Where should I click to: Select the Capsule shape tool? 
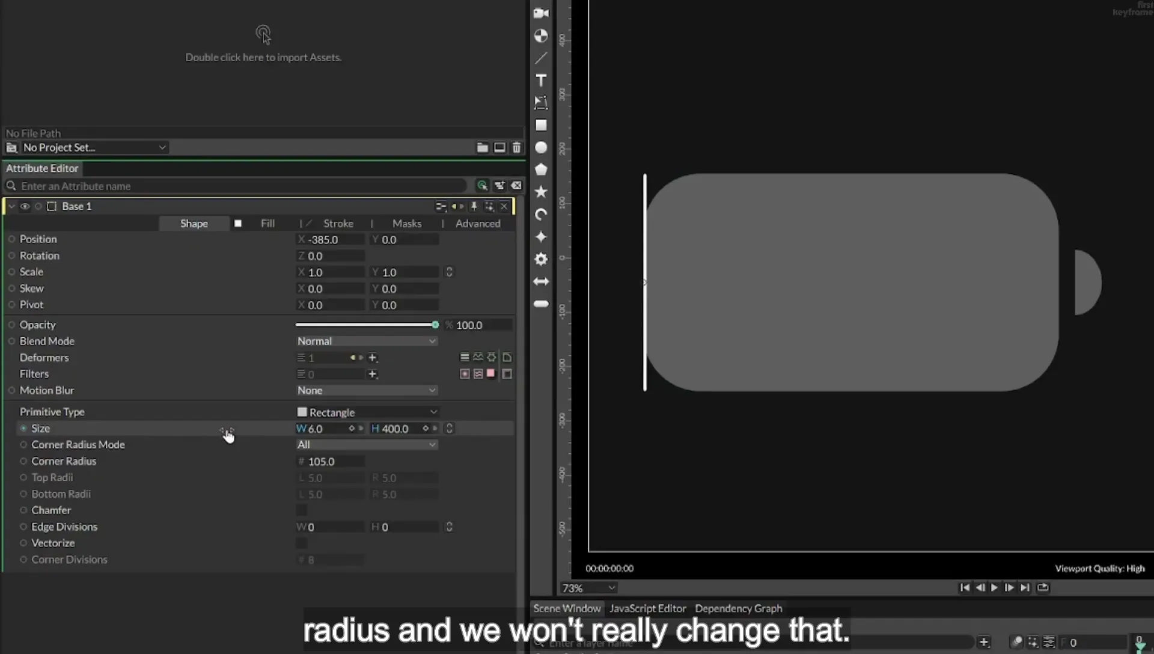[x=541, y=304]
